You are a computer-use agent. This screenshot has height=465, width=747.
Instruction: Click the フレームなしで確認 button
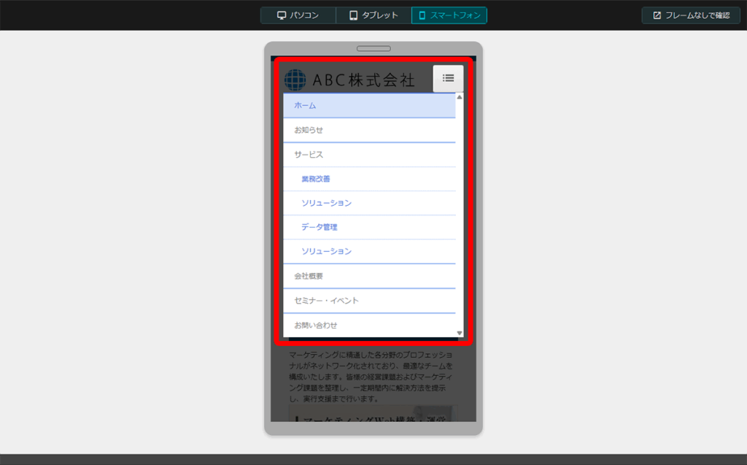click(691, 15)
